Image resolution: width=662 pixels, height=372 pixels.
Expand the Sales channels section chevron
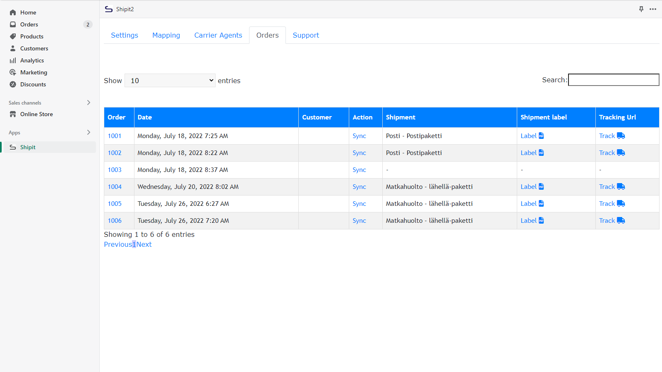pos(89,103)
